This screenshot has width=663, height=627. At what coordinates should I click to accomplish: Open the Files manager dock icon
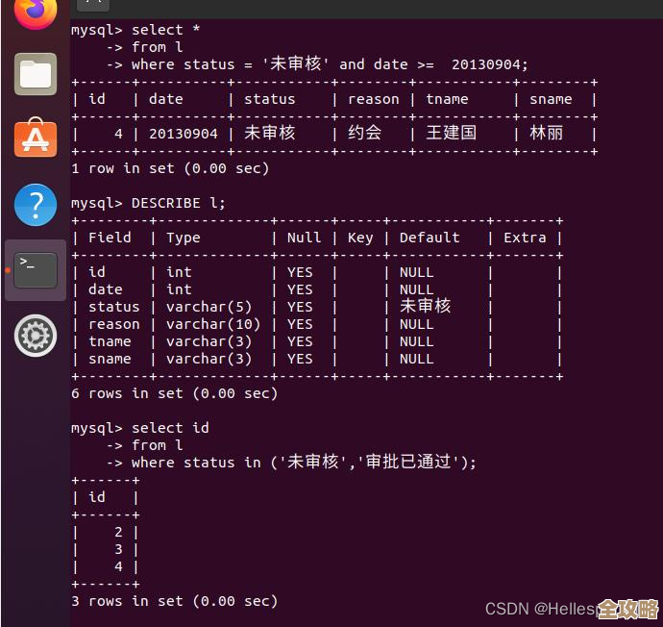pos(36,74)
